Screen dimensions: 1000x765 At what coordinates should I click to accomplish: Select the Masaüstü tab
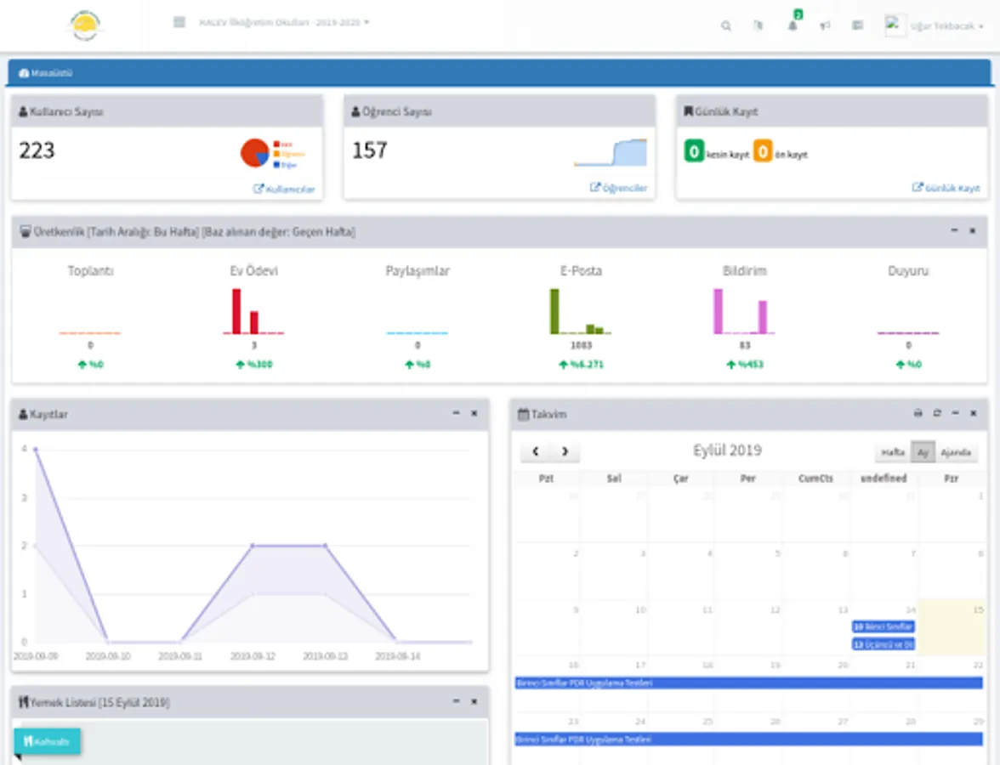point(46,73)
